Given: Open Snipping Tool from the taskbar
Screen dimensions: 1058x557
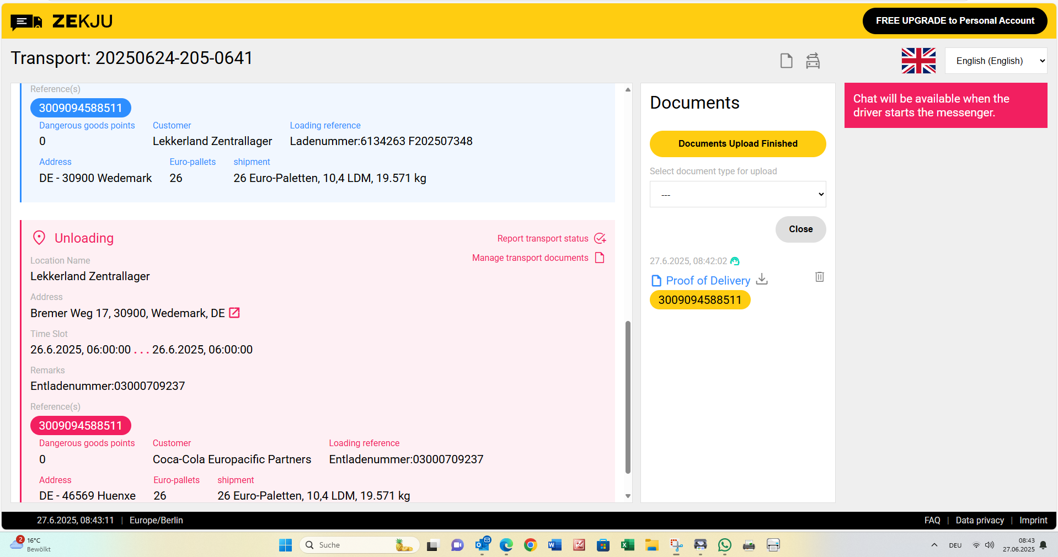Looking at the screenshot, I should 676,545.
